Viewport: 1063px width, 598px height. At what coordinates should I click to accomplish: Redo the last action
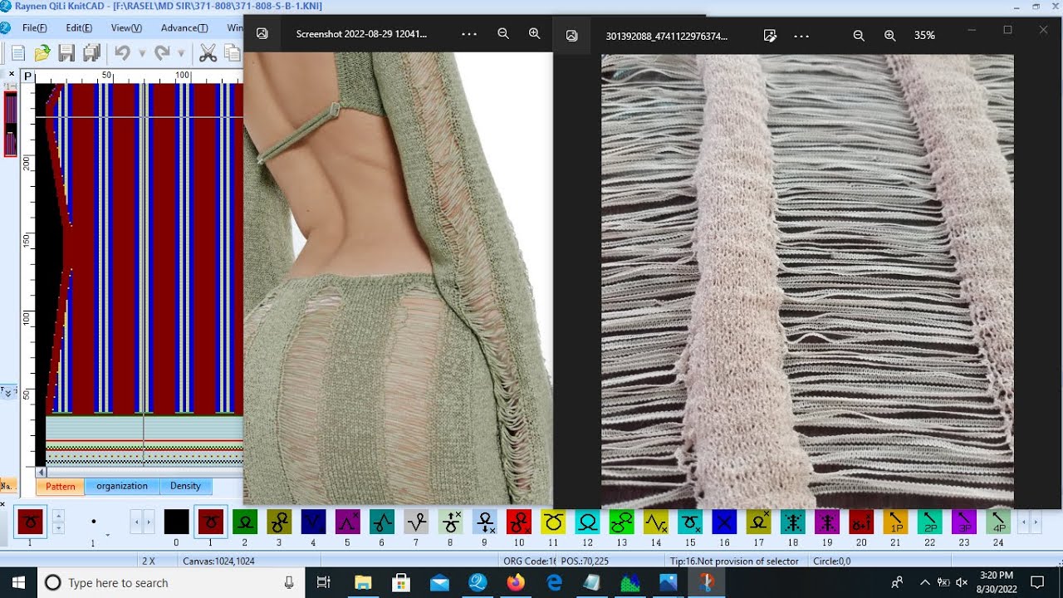pyautogui.click(x=162, y=53)
